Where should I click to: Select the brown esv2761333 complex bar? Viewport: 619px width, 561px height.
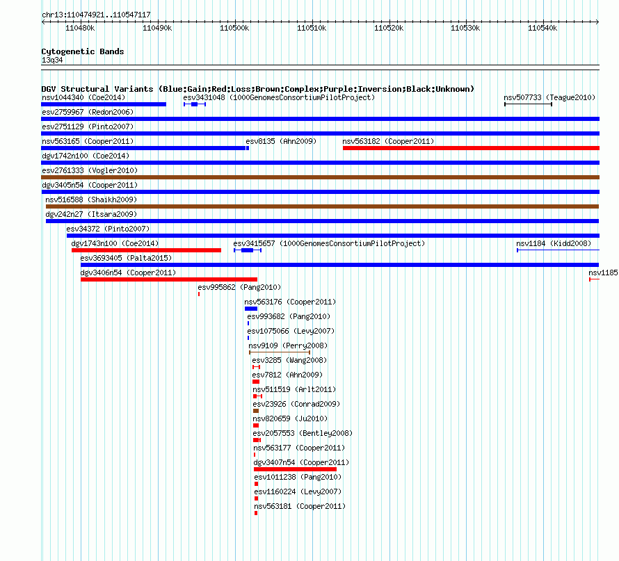point(320,177)
